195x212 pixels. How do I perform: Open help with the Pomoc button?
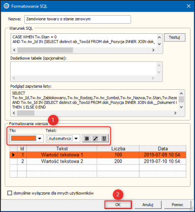pos(177,204)
